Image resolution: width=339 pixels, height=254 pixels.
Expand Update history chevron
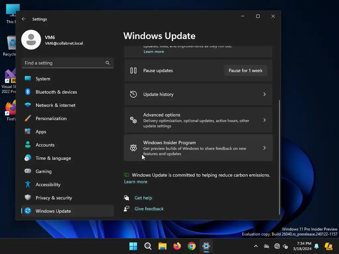265,94
